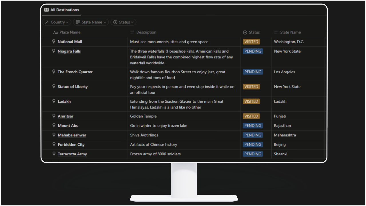Click the lines icon in State Name filter
366x206 pixels.
click(78, 22)
